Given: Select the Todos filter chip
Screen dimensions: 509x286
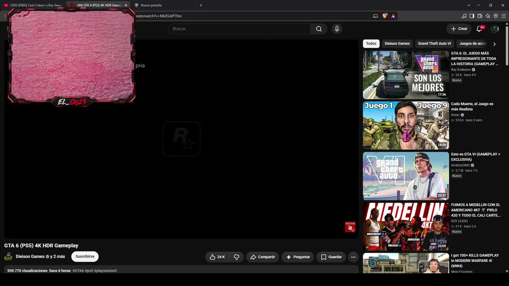Looking at the screenshot, I should pos(371,44).
